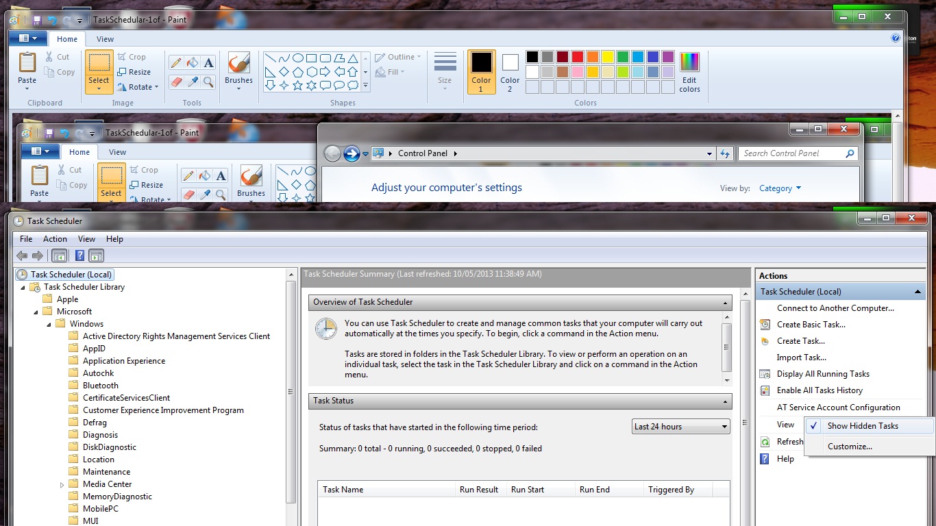Open the View by Category dropdown
Image resolution: width=936 pixels, height=526 pixels.
[780, 188]
